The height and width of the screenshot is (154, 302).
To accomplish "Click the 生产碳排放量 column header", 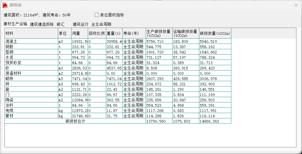I will pos(159,33).
